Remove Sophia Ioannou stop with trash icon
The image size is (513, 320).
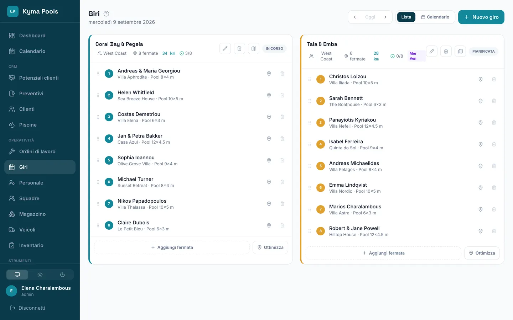point(282,160)
